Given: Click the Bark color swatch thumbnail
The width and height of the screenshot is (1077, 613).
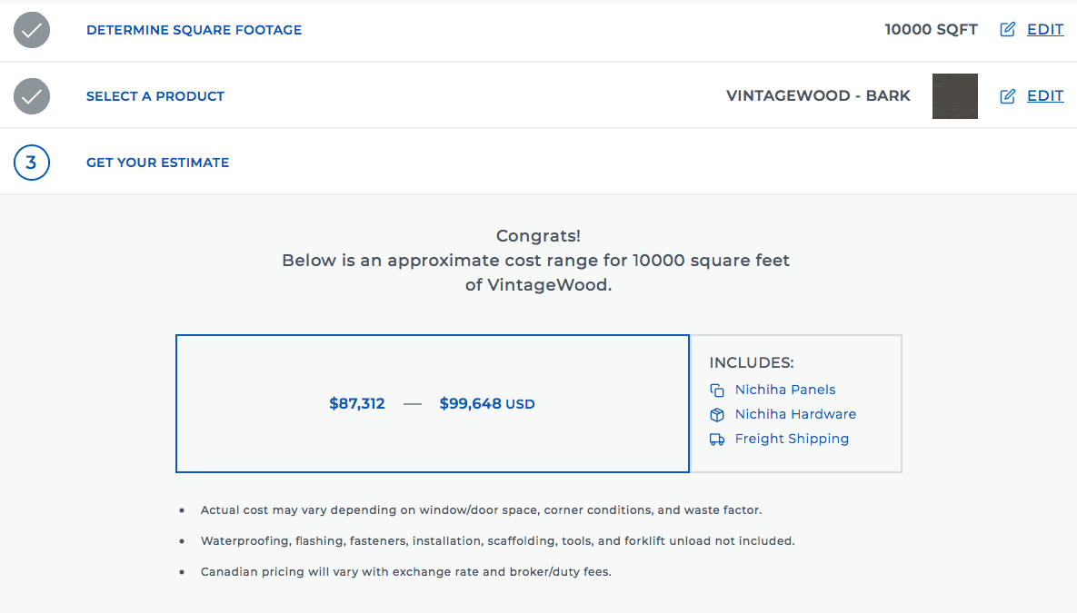Looking at the screenshot, I should [x=955, y=96].
